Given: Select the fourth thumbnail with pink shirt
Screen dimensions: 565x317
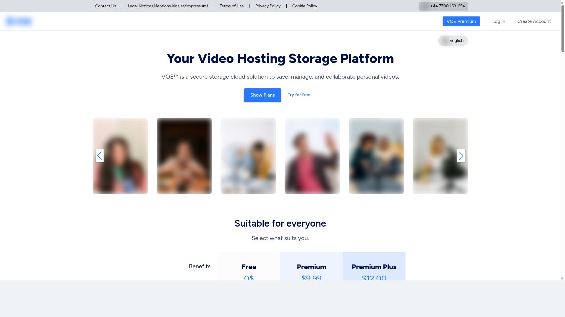Looking at the screenshot, I should (312, 156).
